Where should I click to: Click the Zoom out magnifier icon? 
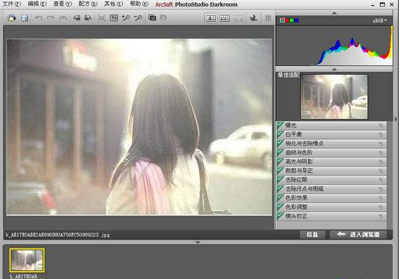(x=138, y=18)
